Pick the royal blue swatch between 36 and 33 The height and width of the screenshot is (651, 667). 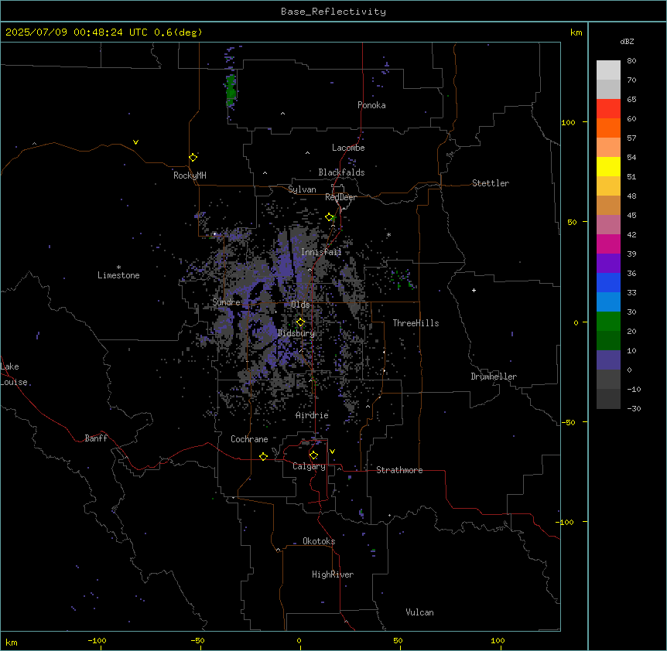pyautogui.click(x=608, y=282)
